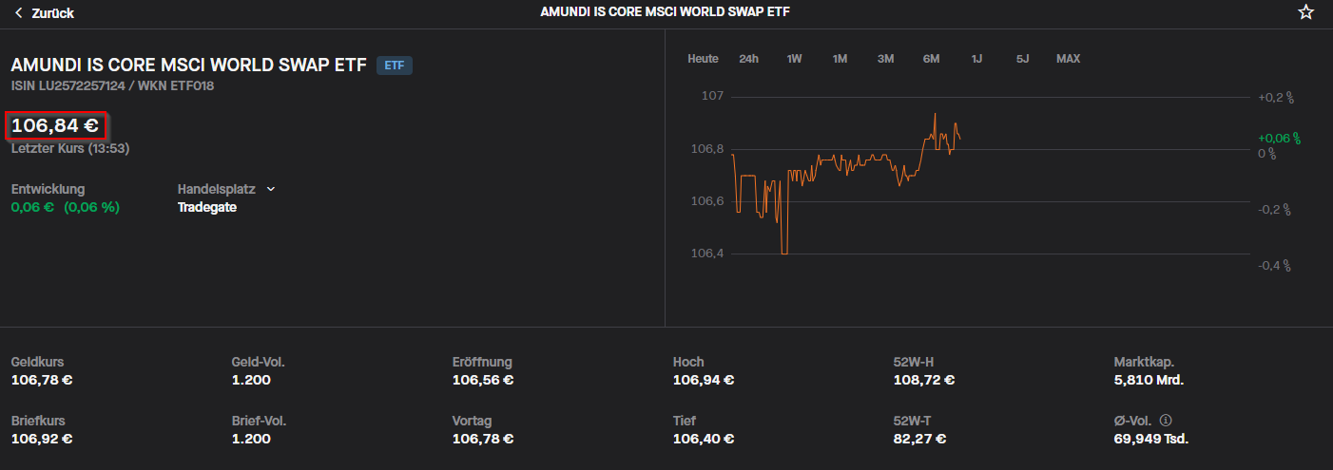
Task: Show the 1W chart period
Action: click(x=794, y=59)
